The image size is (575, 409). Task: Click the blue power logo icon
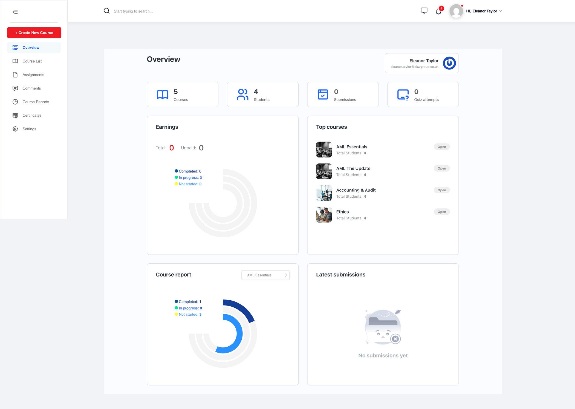449,63
